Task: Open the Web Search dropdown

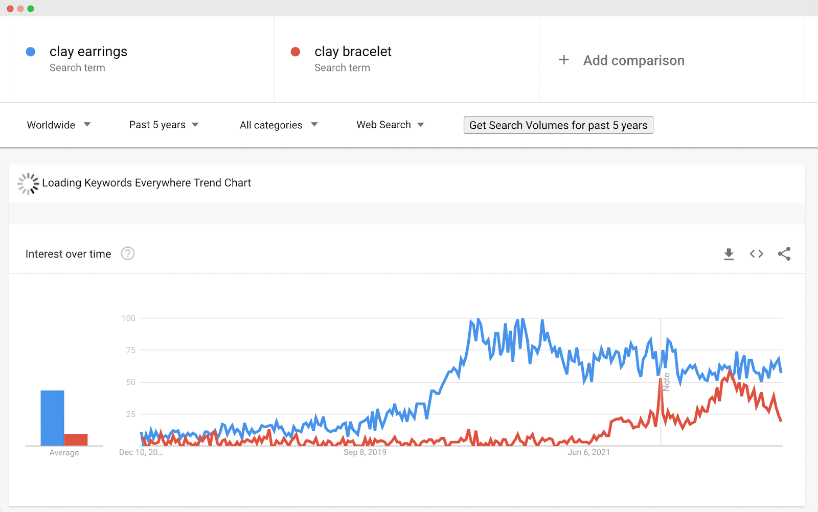Action: pos(390,125)
